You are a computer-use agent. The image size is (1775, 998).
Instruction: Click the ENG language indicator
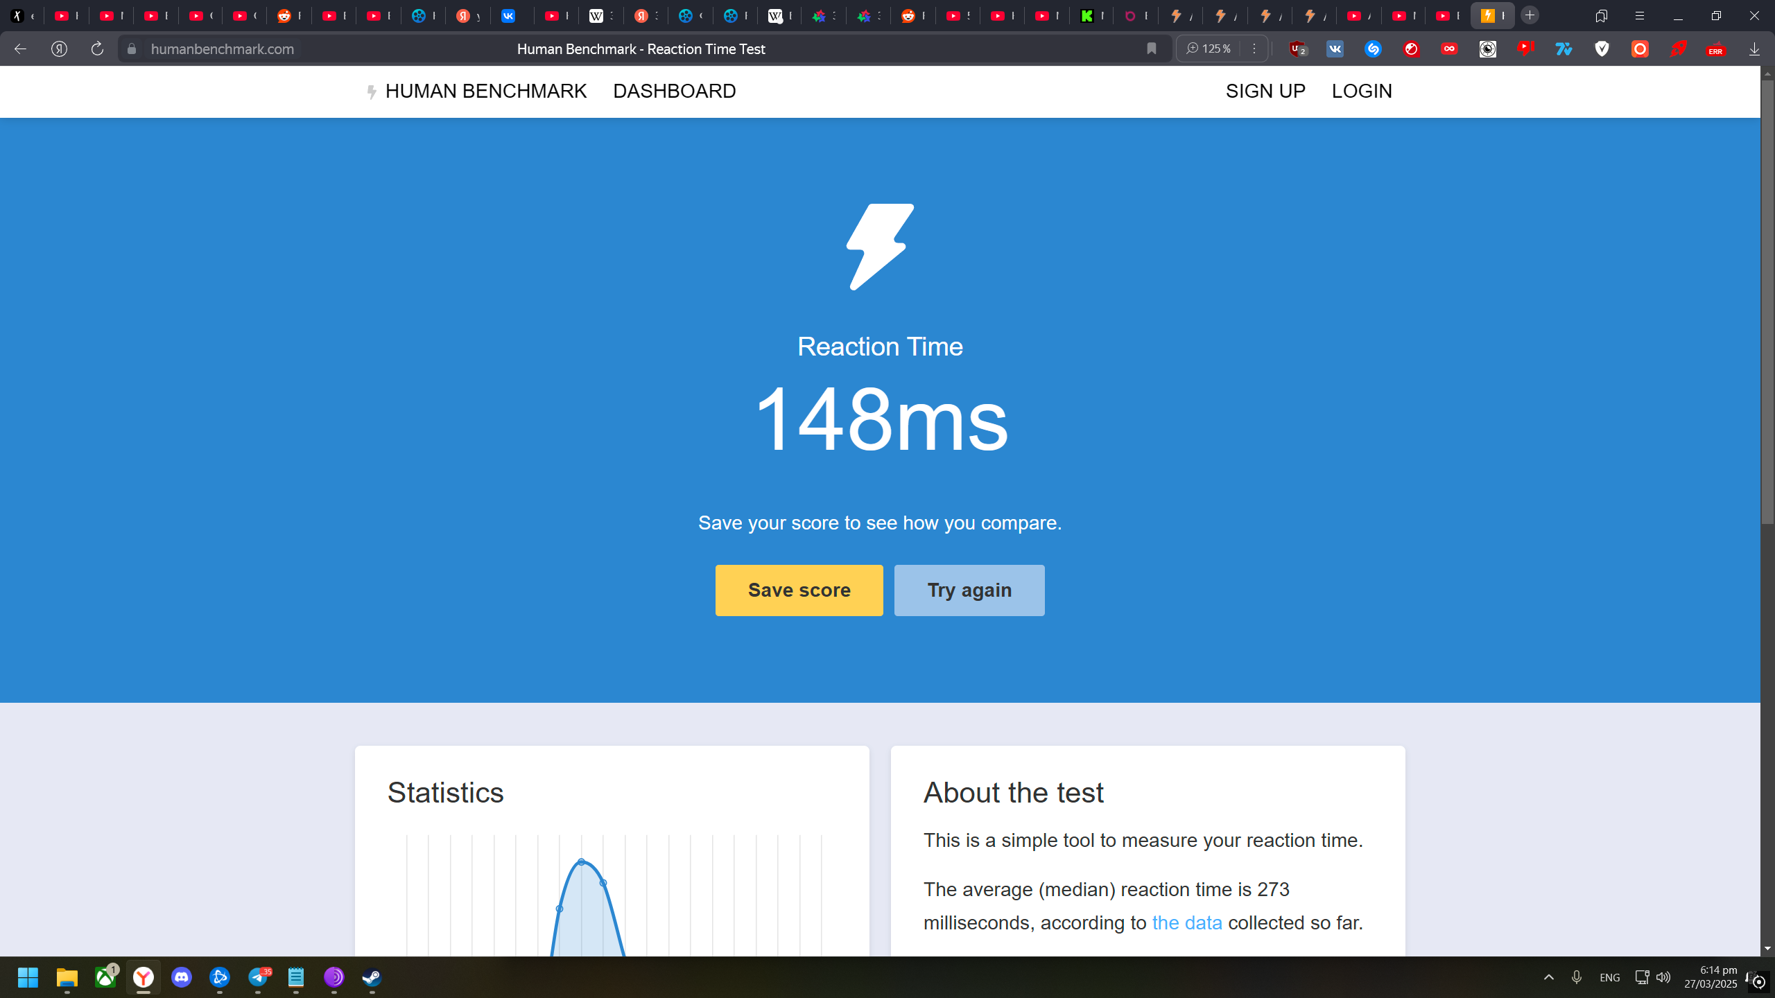pos(1610,977)
